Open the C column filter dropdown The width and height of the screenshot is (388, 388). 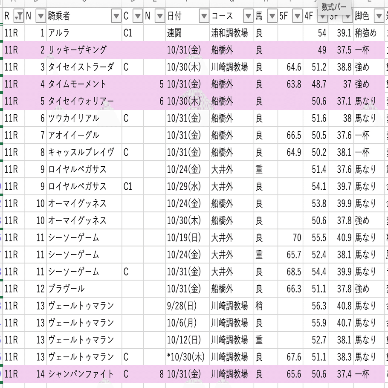point(138,16)
